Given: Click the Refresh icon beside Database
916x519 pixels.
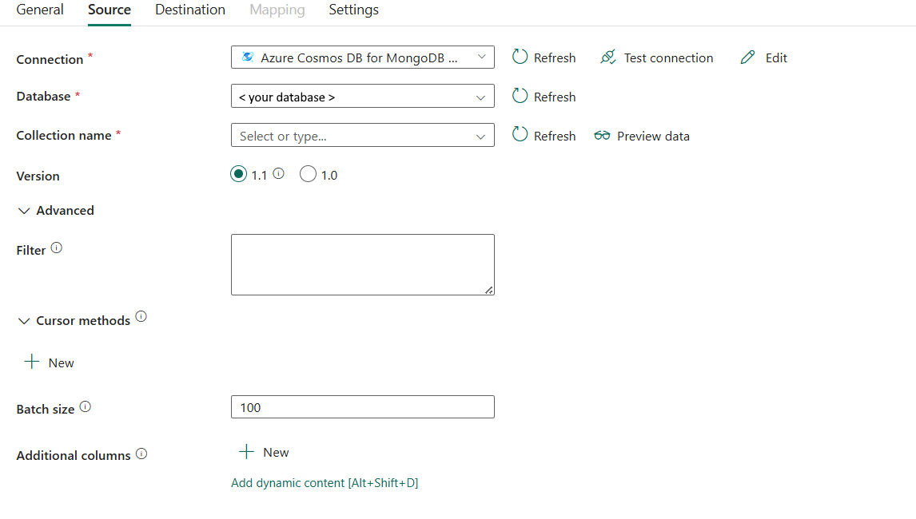Looking at the screenshot, I should coord(520,96).
